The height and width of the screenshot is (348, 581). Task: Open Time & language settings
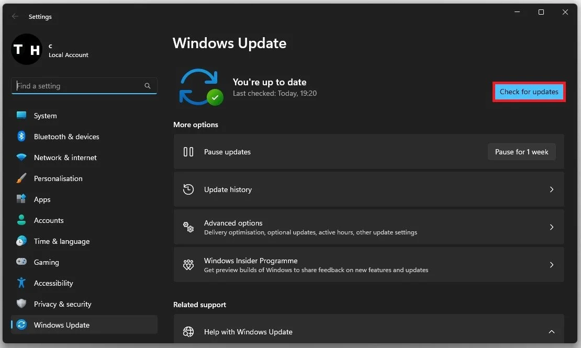click(x=84, y=241)
